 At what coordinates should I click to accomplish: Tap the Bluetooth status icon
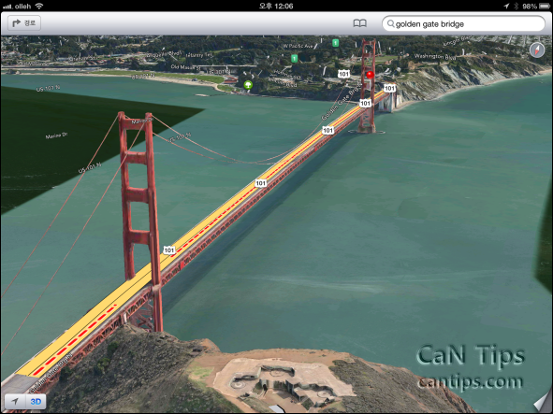[516, 6]
